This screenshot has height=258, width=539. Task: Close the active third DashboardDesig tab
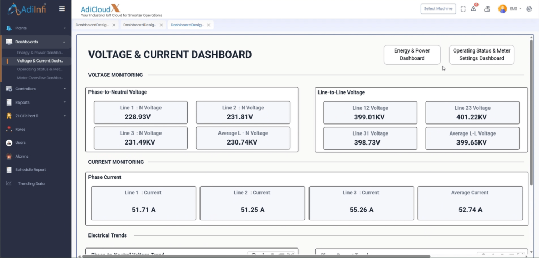[208, 25]
